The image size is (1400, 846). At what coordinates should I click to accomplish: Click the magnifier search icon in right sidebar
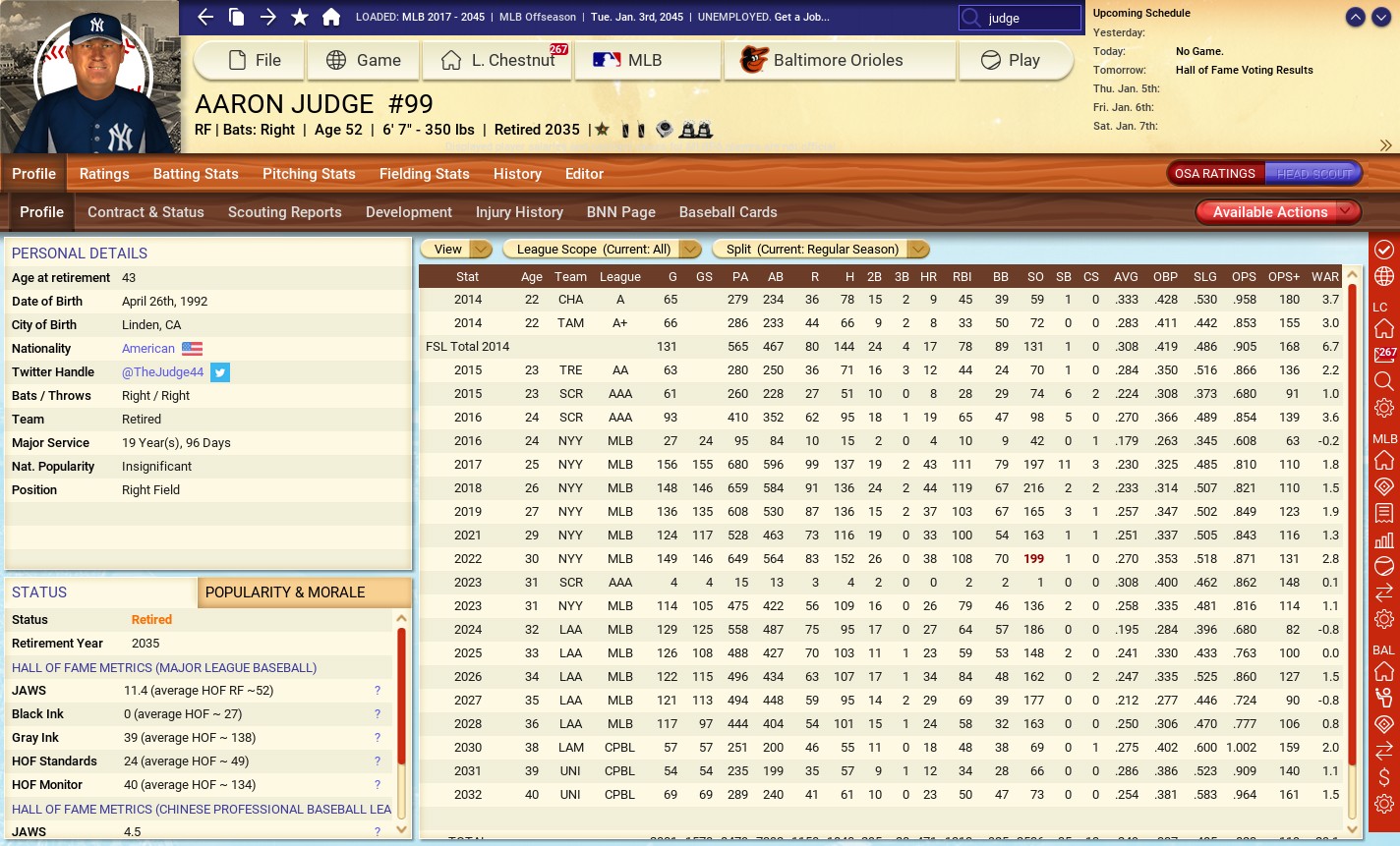[x=1384, y=380]
